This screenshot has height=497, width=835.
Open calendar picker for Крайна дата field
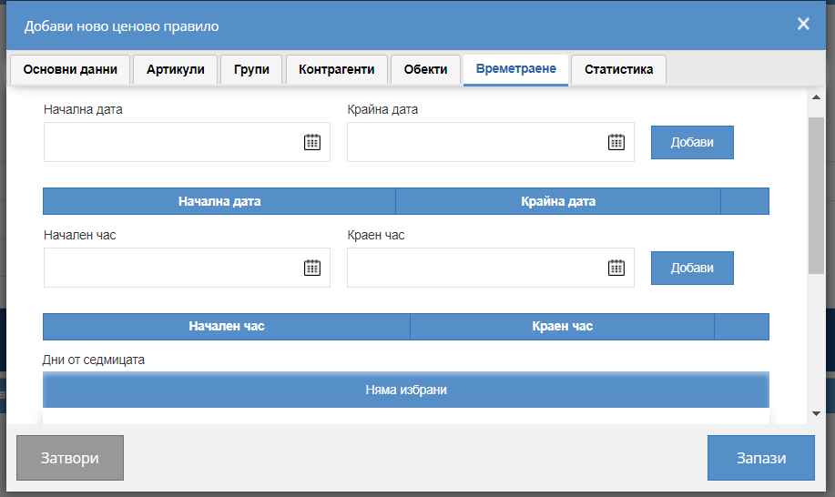pyautogui.click(x=616, y=142)
